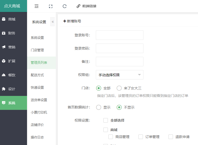Click the 系统设置 submenu heading

tap(39, 22)
